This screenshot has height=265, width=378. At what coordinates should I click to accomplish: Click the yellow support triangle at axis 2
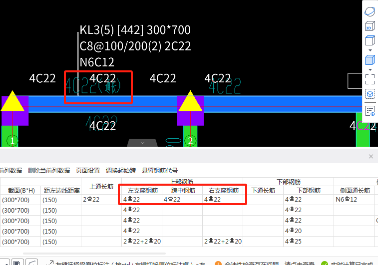(x=190, y=101)
